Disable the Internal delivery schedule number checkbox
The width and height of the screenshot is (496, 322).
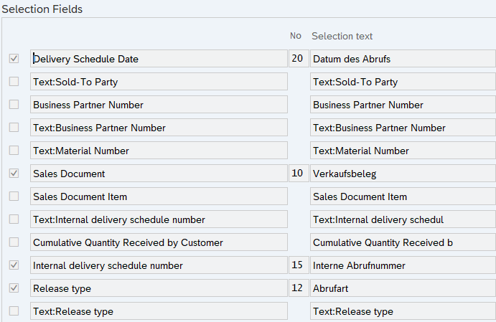pyautogui.click(x=14, y=265)
